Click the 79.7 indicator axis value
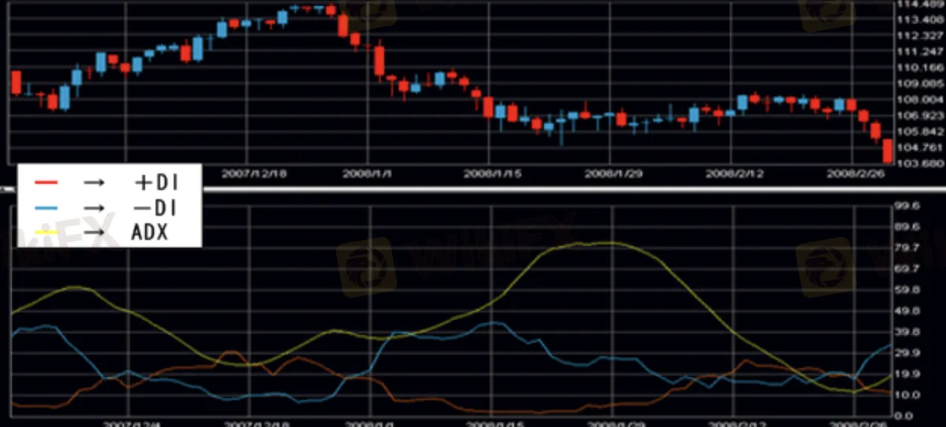Image resolution: width=946 pixels, height=427 pixels. tap(907, 248)
